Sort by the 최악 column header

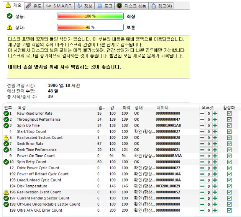coord(128,107)
